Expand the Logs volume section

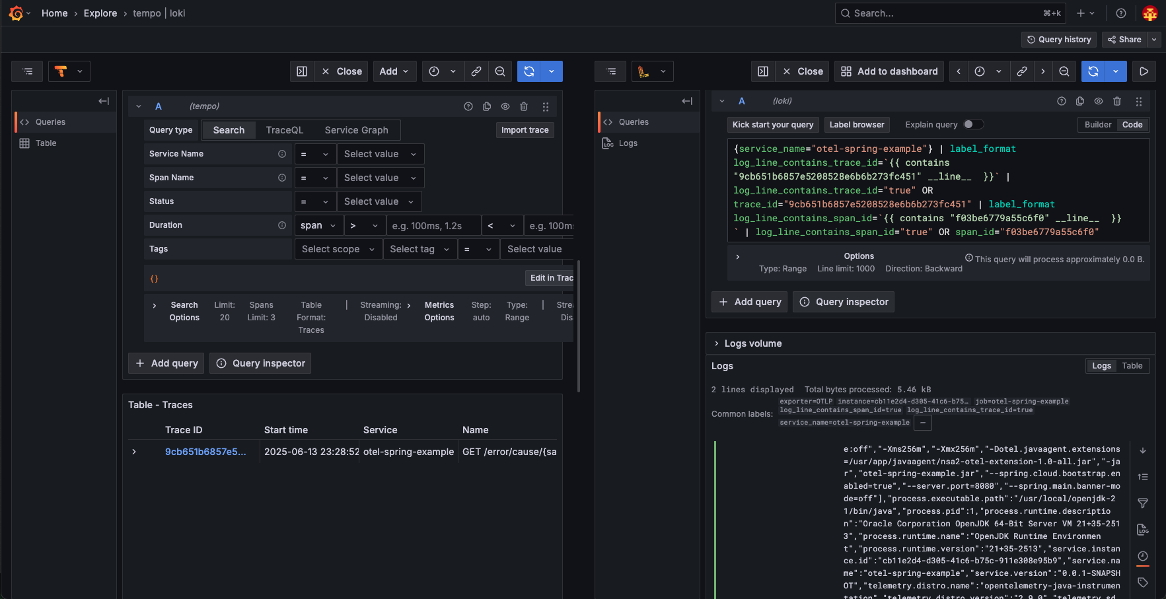tap(716, 343)
